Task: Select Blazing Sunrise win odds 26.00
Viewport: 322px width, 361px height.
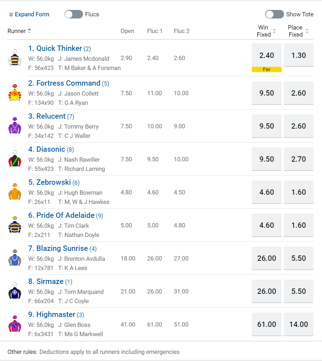Action: pos(267,258)
